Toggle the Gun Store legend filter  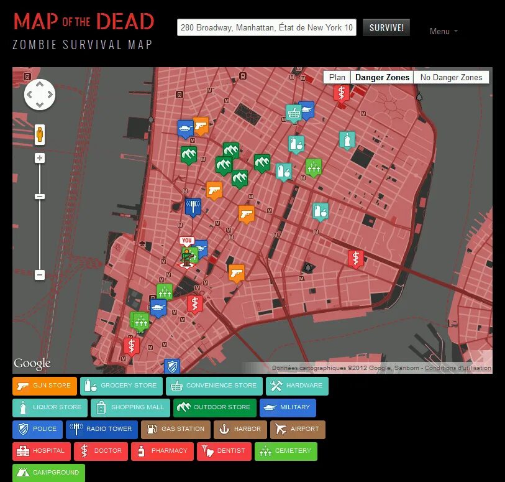coord(45,386)
